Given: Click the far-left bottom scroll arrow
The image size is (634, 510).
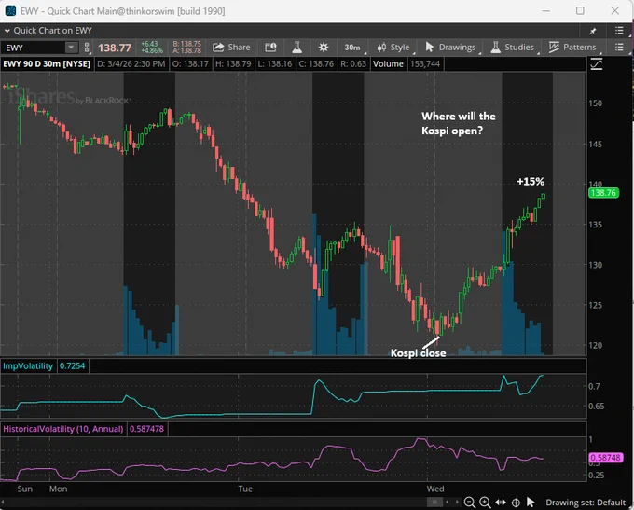Looking at the screenshot, I should click(x=3, y=502).
